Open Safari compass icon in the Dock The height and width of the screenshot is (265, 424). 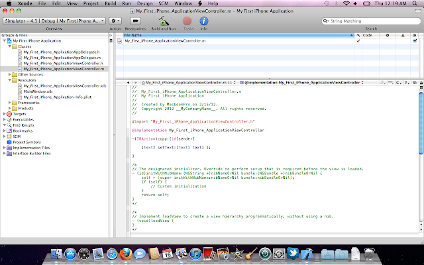112,254
